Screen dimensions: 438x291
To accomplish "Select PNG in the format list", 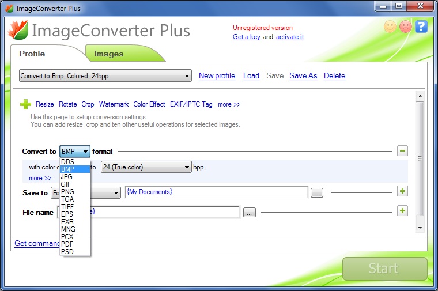I will click(75, 192).
